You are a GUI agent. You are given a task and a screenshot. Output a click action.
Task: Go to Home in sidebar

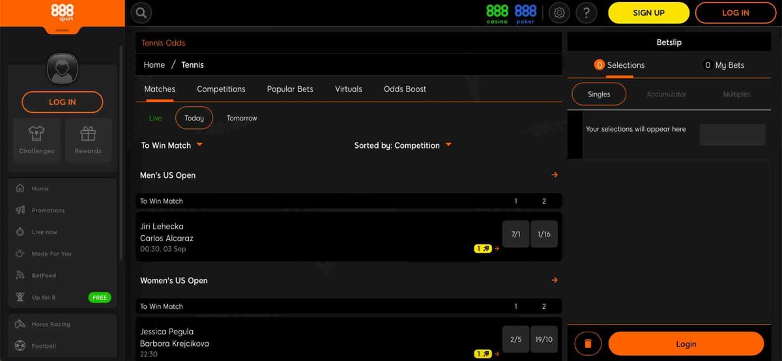click(63, 188)
